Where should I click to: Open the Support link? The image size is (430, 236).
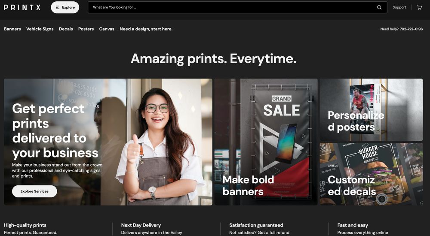399,7
